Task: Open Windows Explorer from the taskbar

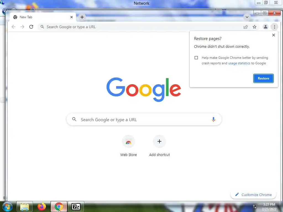Action: pos(25,207)
